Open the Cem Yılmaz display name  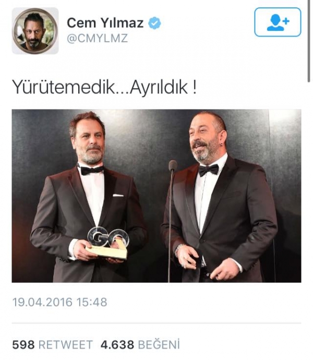click(x=105, y=23)
